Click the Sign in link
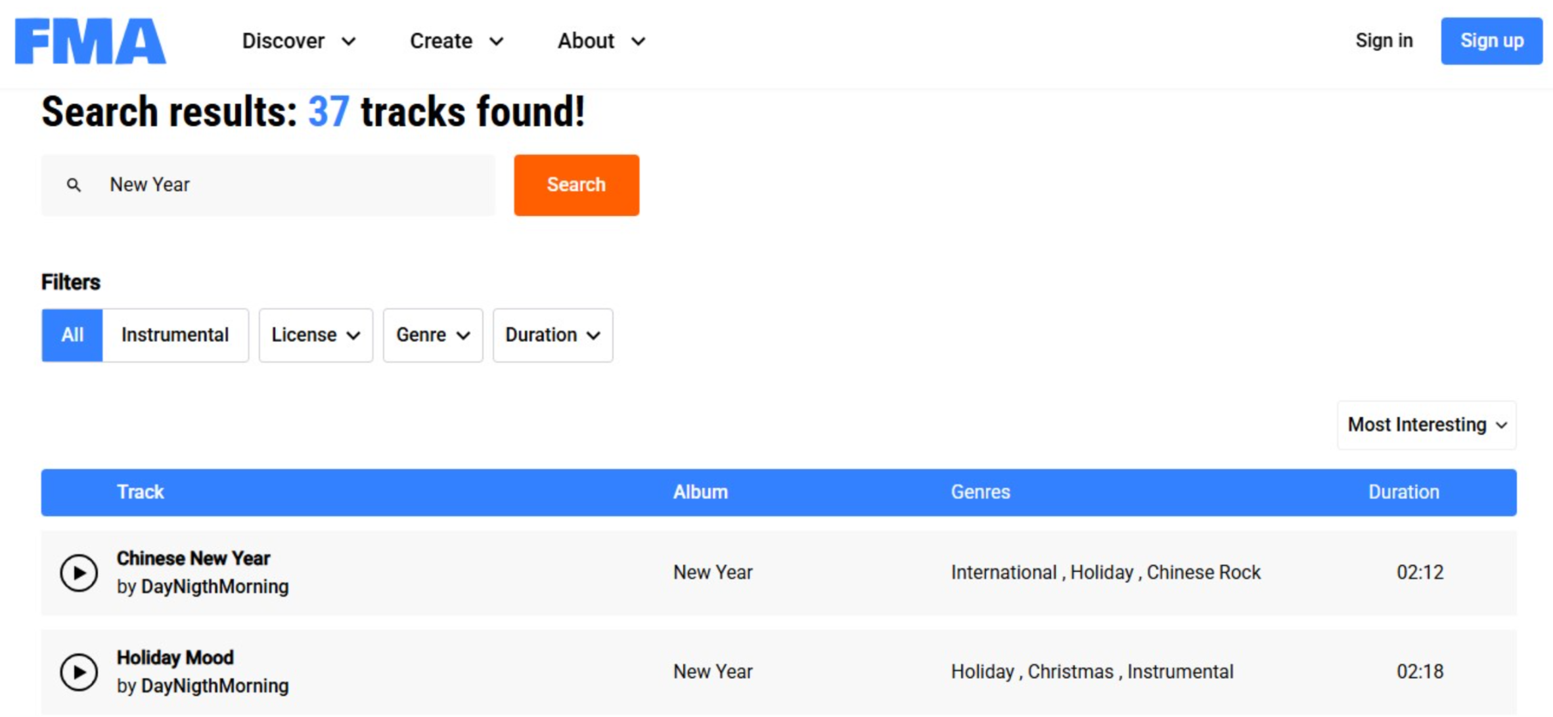This screenshot has height=717, width=1553. [1384, 41]
